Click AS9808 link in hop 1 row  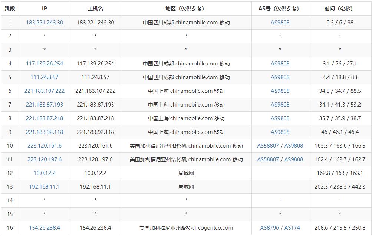click(x=280, y=23)
